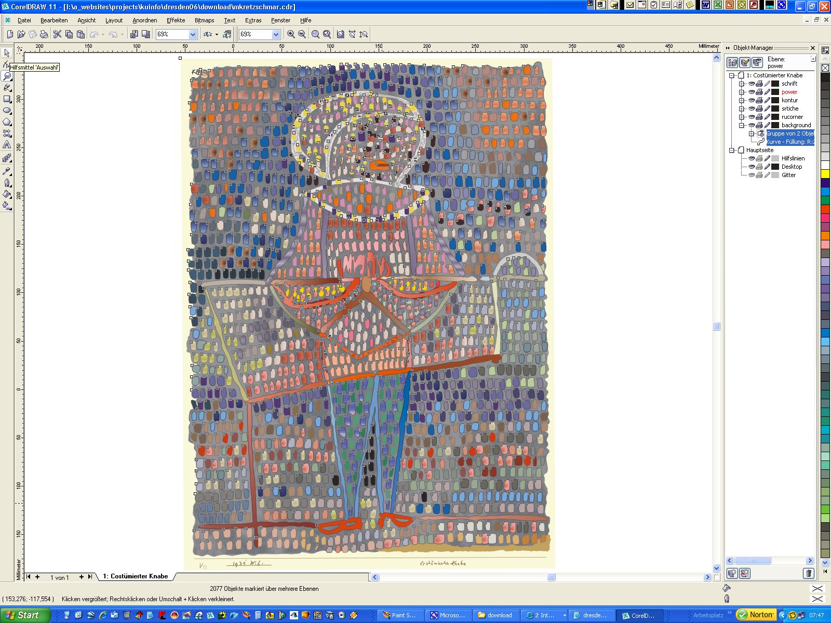Viewport: 831px width, 623px height.
Task: Collapse the Hauptseite tree node
Action: 732,150
